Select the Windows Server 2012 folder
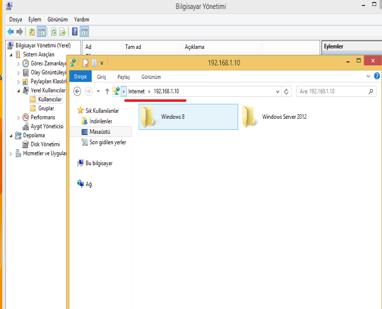Screen dimensions: 382x309 pyautogui.click(x=275, y=117)
